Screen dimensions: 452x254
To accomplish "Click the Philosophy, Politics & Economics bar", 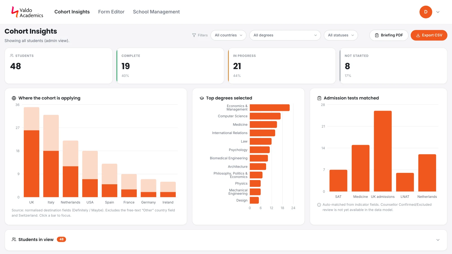I will tap(256, 175).
